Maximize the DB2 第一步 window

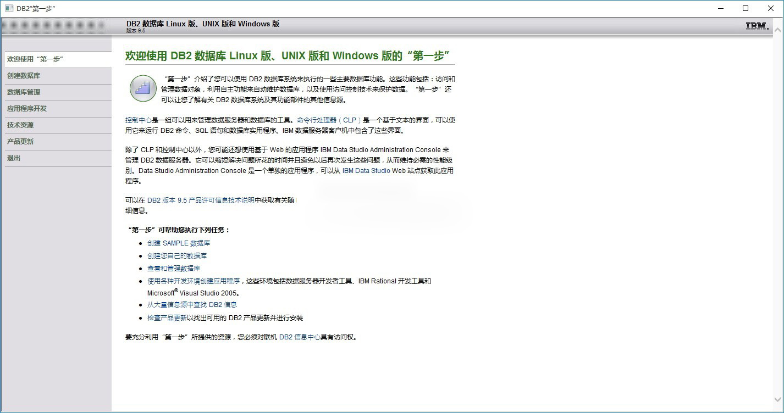coord(746,8)
